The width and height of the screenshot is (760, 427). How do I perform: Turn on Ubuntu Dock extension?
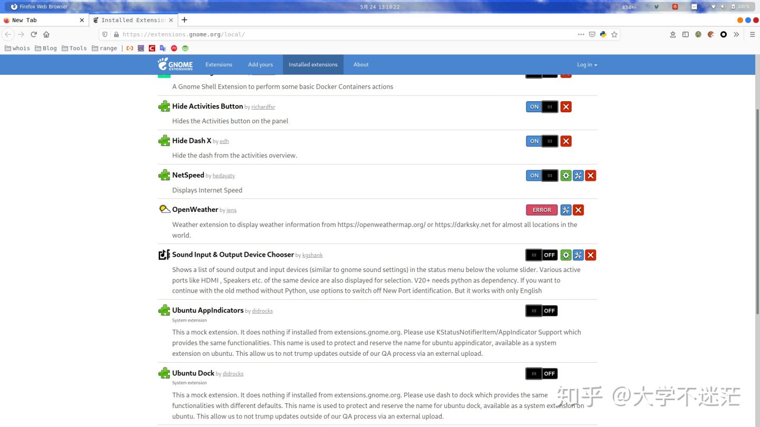coord(541,373)
